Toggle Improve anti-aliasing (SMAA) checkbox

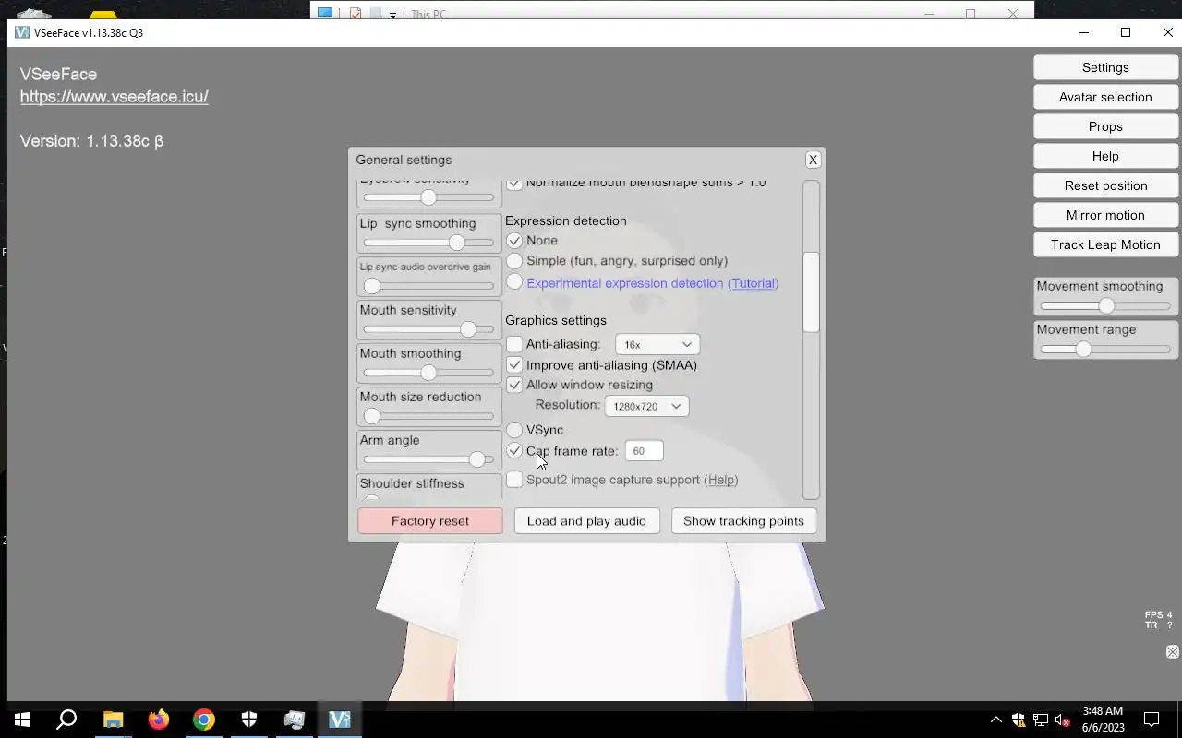coord(514,365)
